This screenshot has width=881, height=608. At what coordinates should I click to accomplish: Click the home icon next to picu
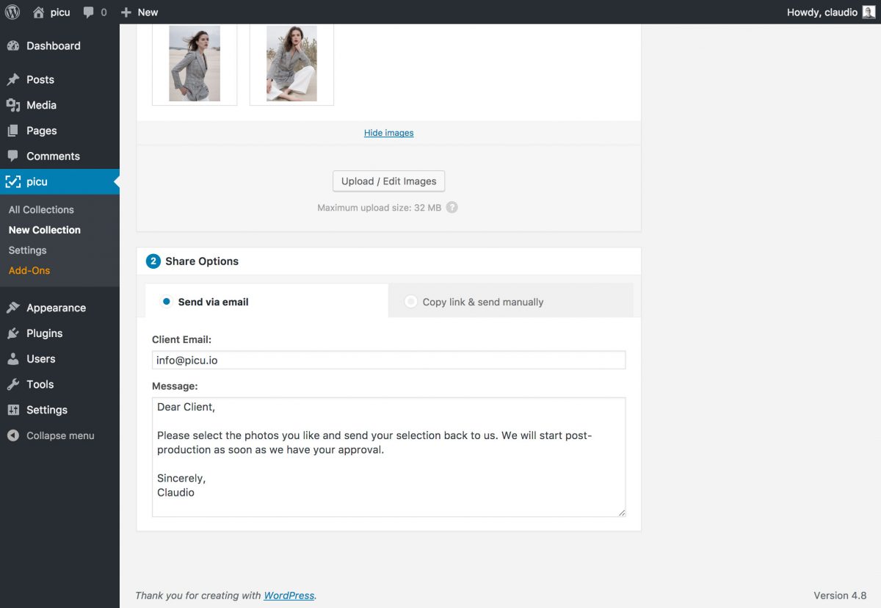pos(39,12)
